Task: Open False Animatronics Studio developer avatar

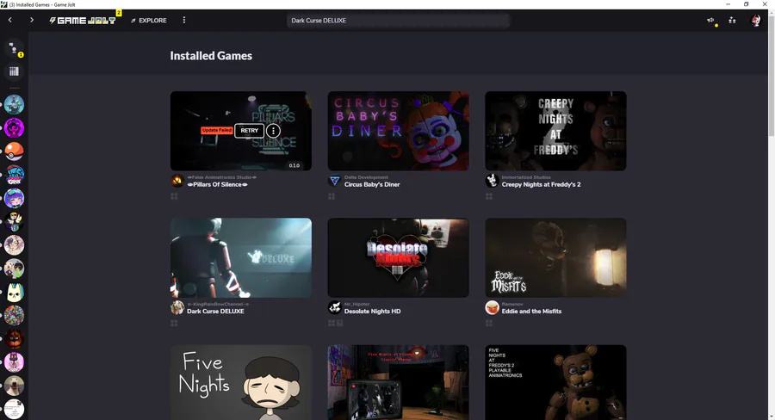Action: point(177,181)
